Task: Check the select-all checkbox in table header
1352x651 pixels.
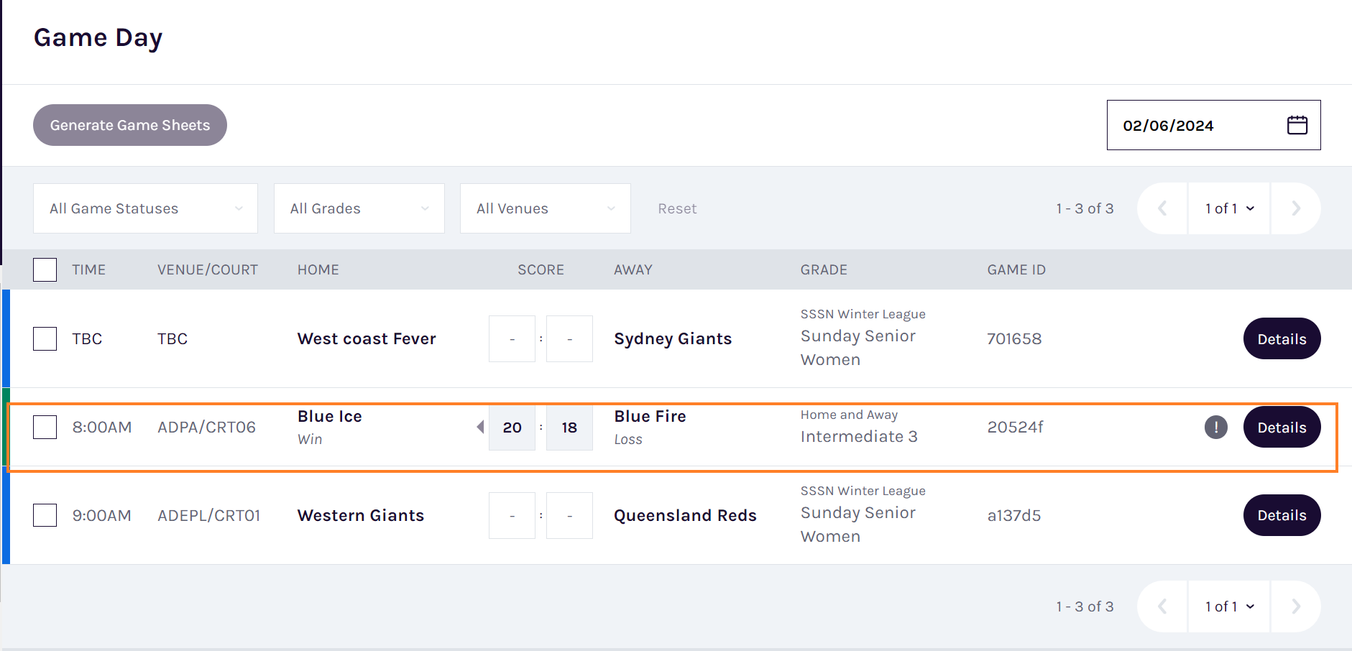Action: 45,269
